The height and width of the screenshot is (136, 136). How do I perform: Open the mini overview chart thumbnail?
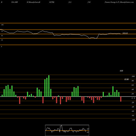pyautogui.click(x=67, y=130)
